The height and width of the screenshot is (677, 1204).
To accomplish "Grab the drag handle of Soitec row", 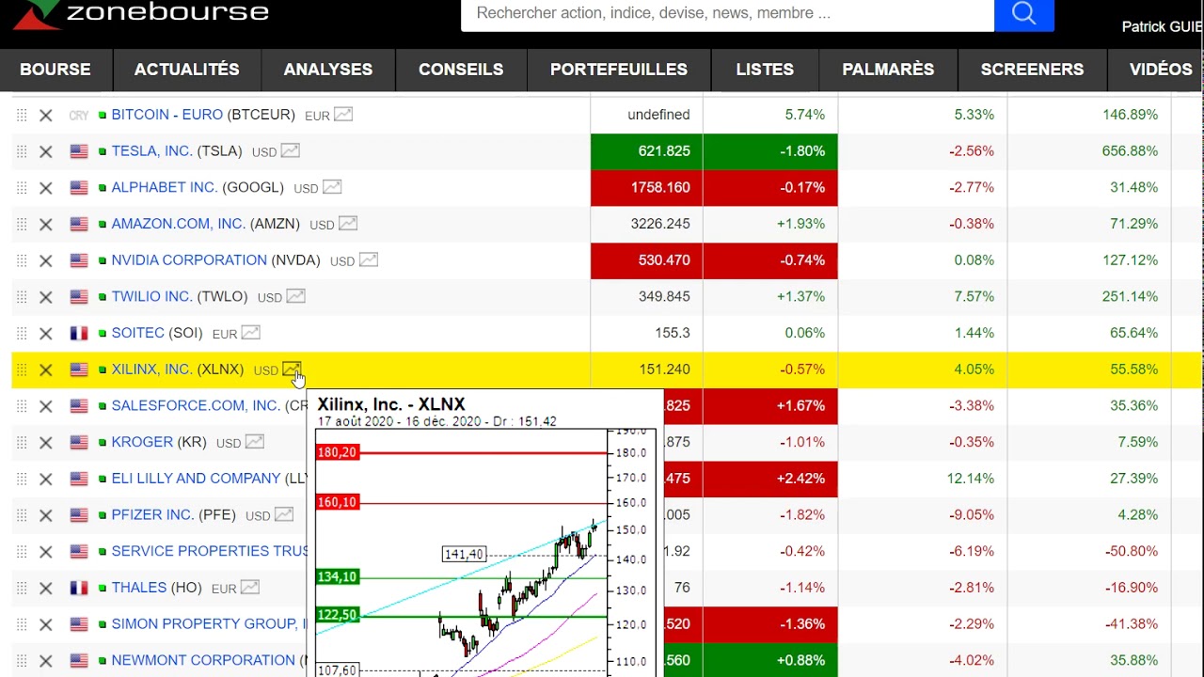I will coord(21,333).
